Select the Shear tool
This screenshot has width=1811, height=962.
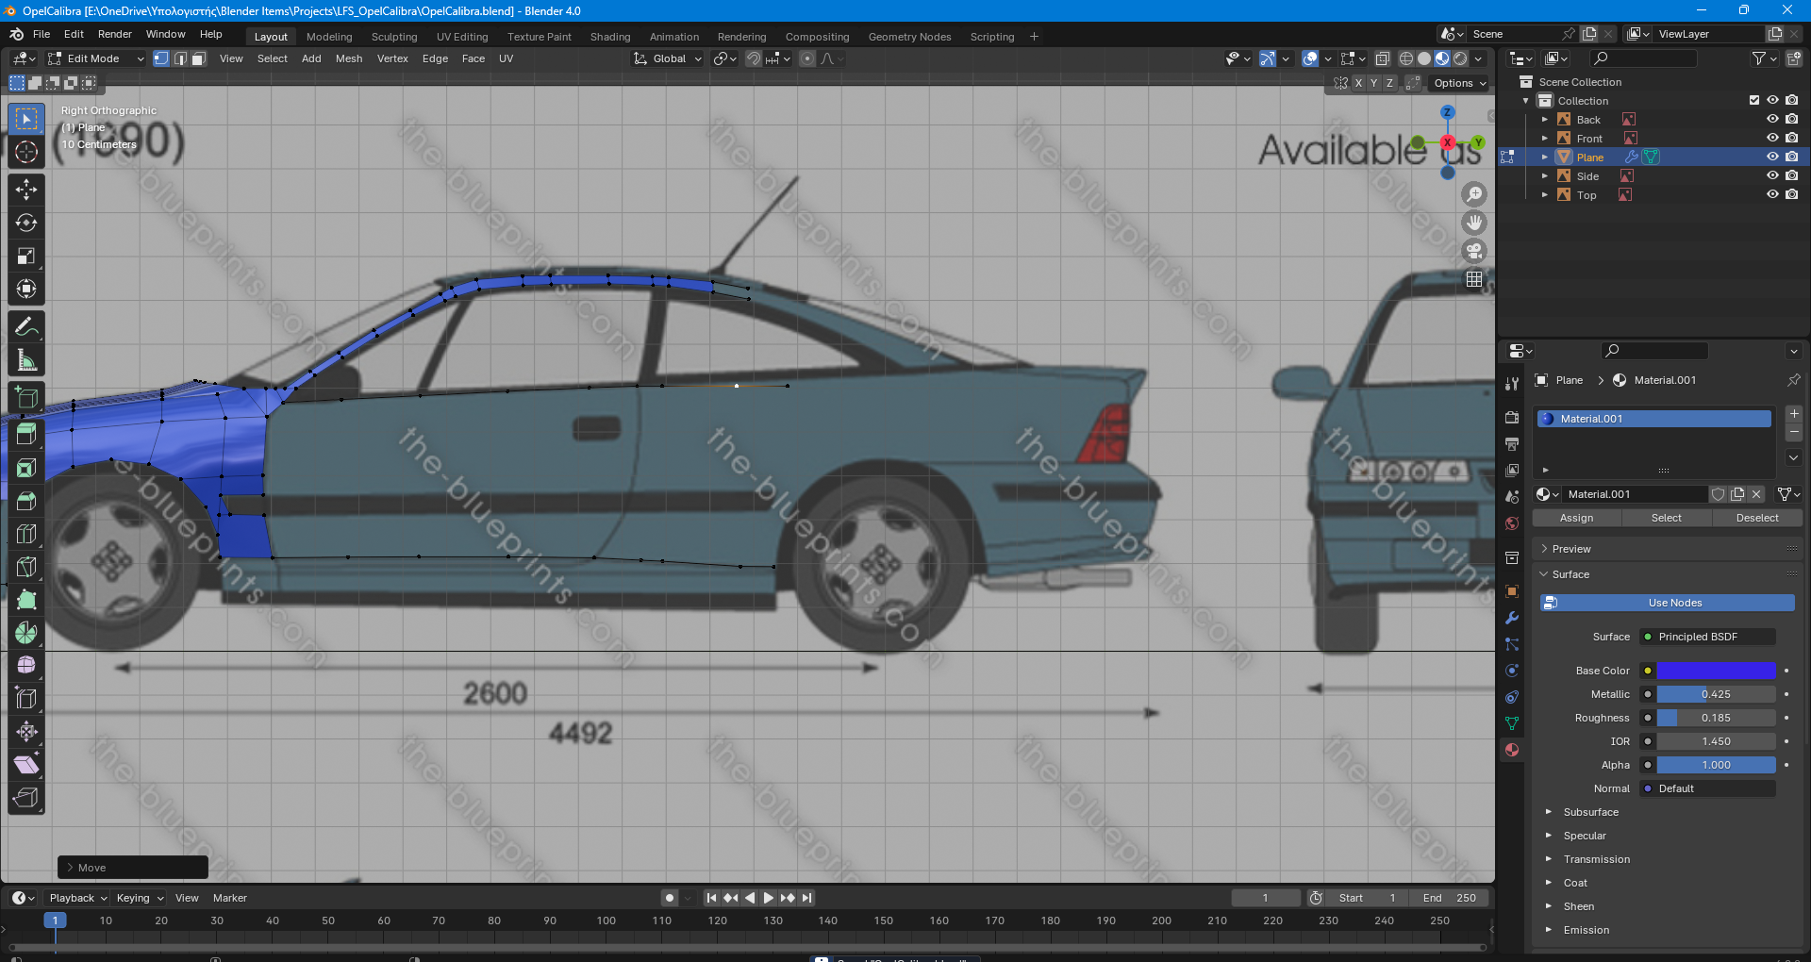[26, 765]
